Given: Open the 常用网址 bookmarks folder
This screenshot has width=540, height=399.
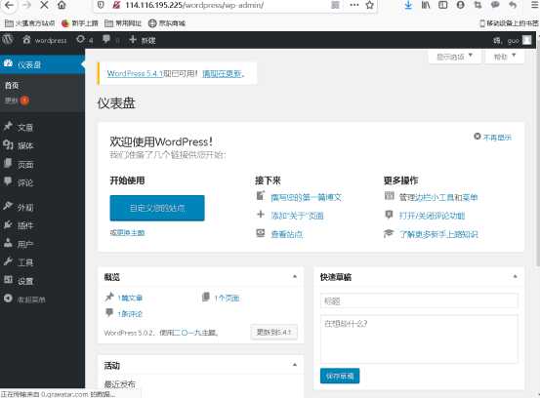Looking at the screenshot, I should coord(123,23).
